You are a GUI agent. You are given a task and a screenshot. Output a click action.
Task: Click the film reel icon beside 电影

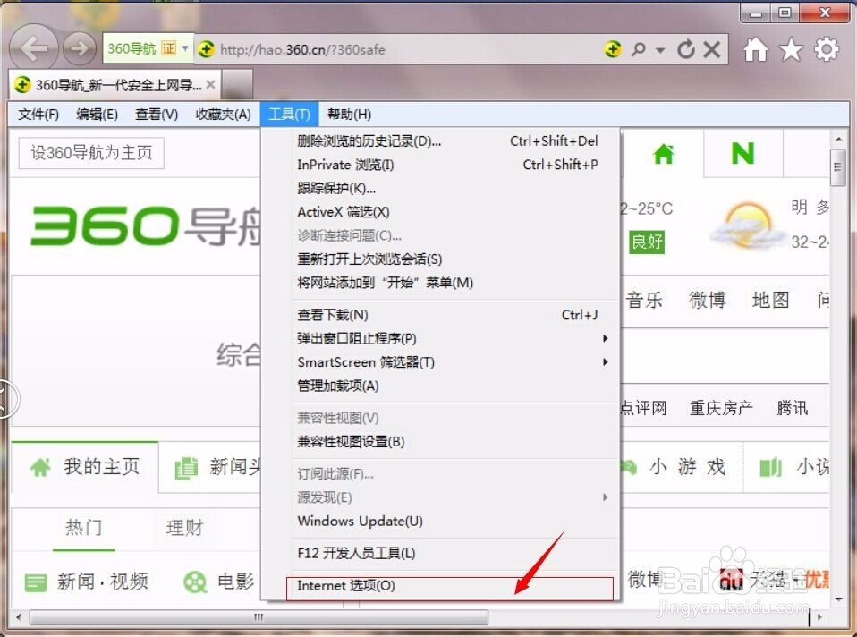pos(195,582)
